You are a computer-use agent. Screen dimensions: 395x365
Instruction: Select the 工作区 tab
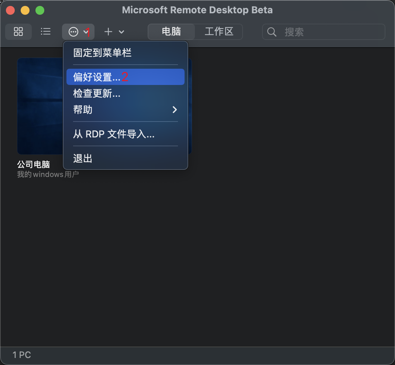click(x=219, y=32)
